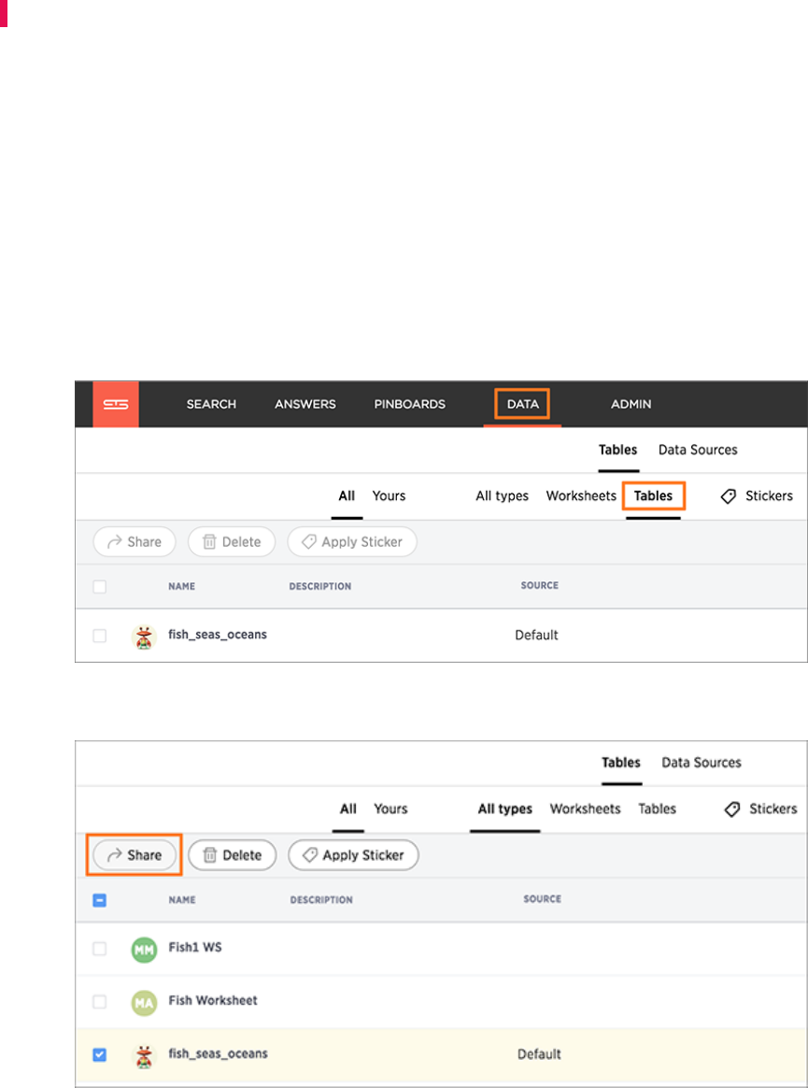Open PINBOARDS from the navigation bar
The width and height of the screenshot is (808, 1088).
pyautogui.click(x=410, y=404)
